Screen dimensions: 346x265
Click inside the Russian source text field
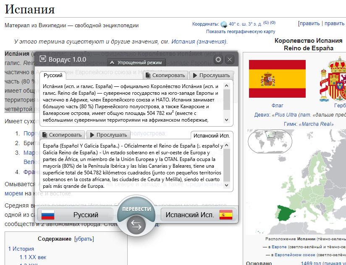(x=132, y=103)
